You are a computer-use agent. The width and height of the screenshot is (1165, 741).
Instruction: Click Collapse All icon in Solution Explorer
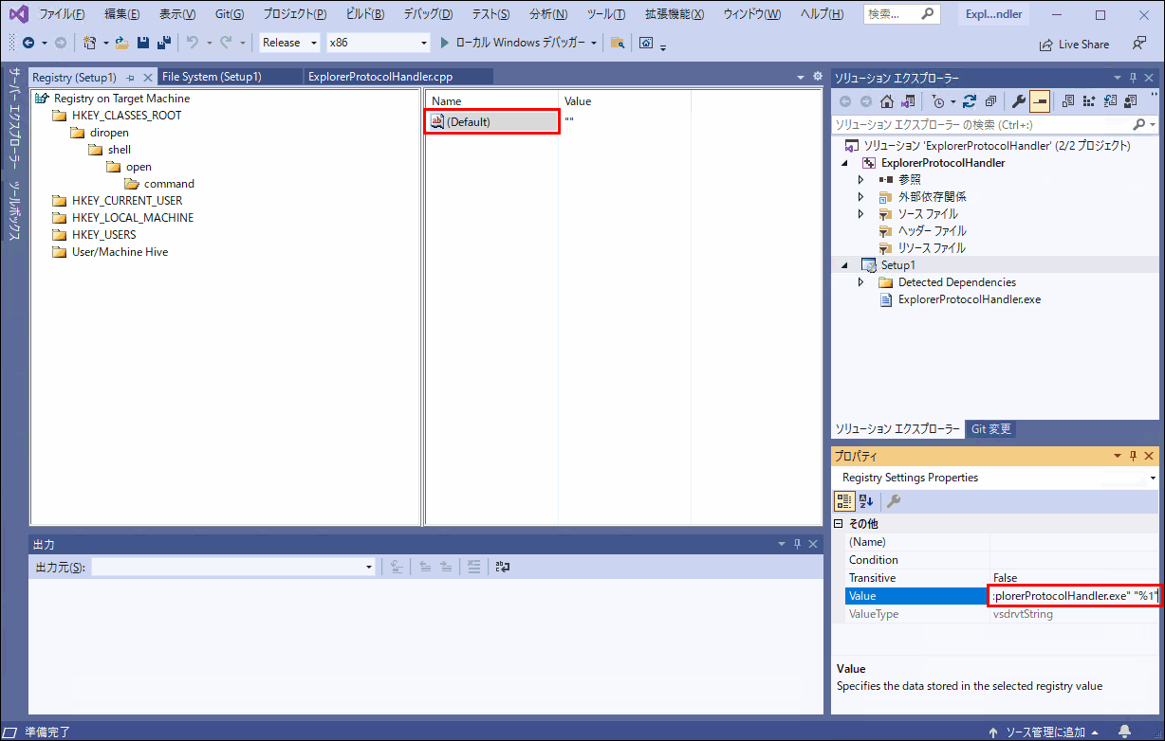pyautogui.click(x=989, y=101)
